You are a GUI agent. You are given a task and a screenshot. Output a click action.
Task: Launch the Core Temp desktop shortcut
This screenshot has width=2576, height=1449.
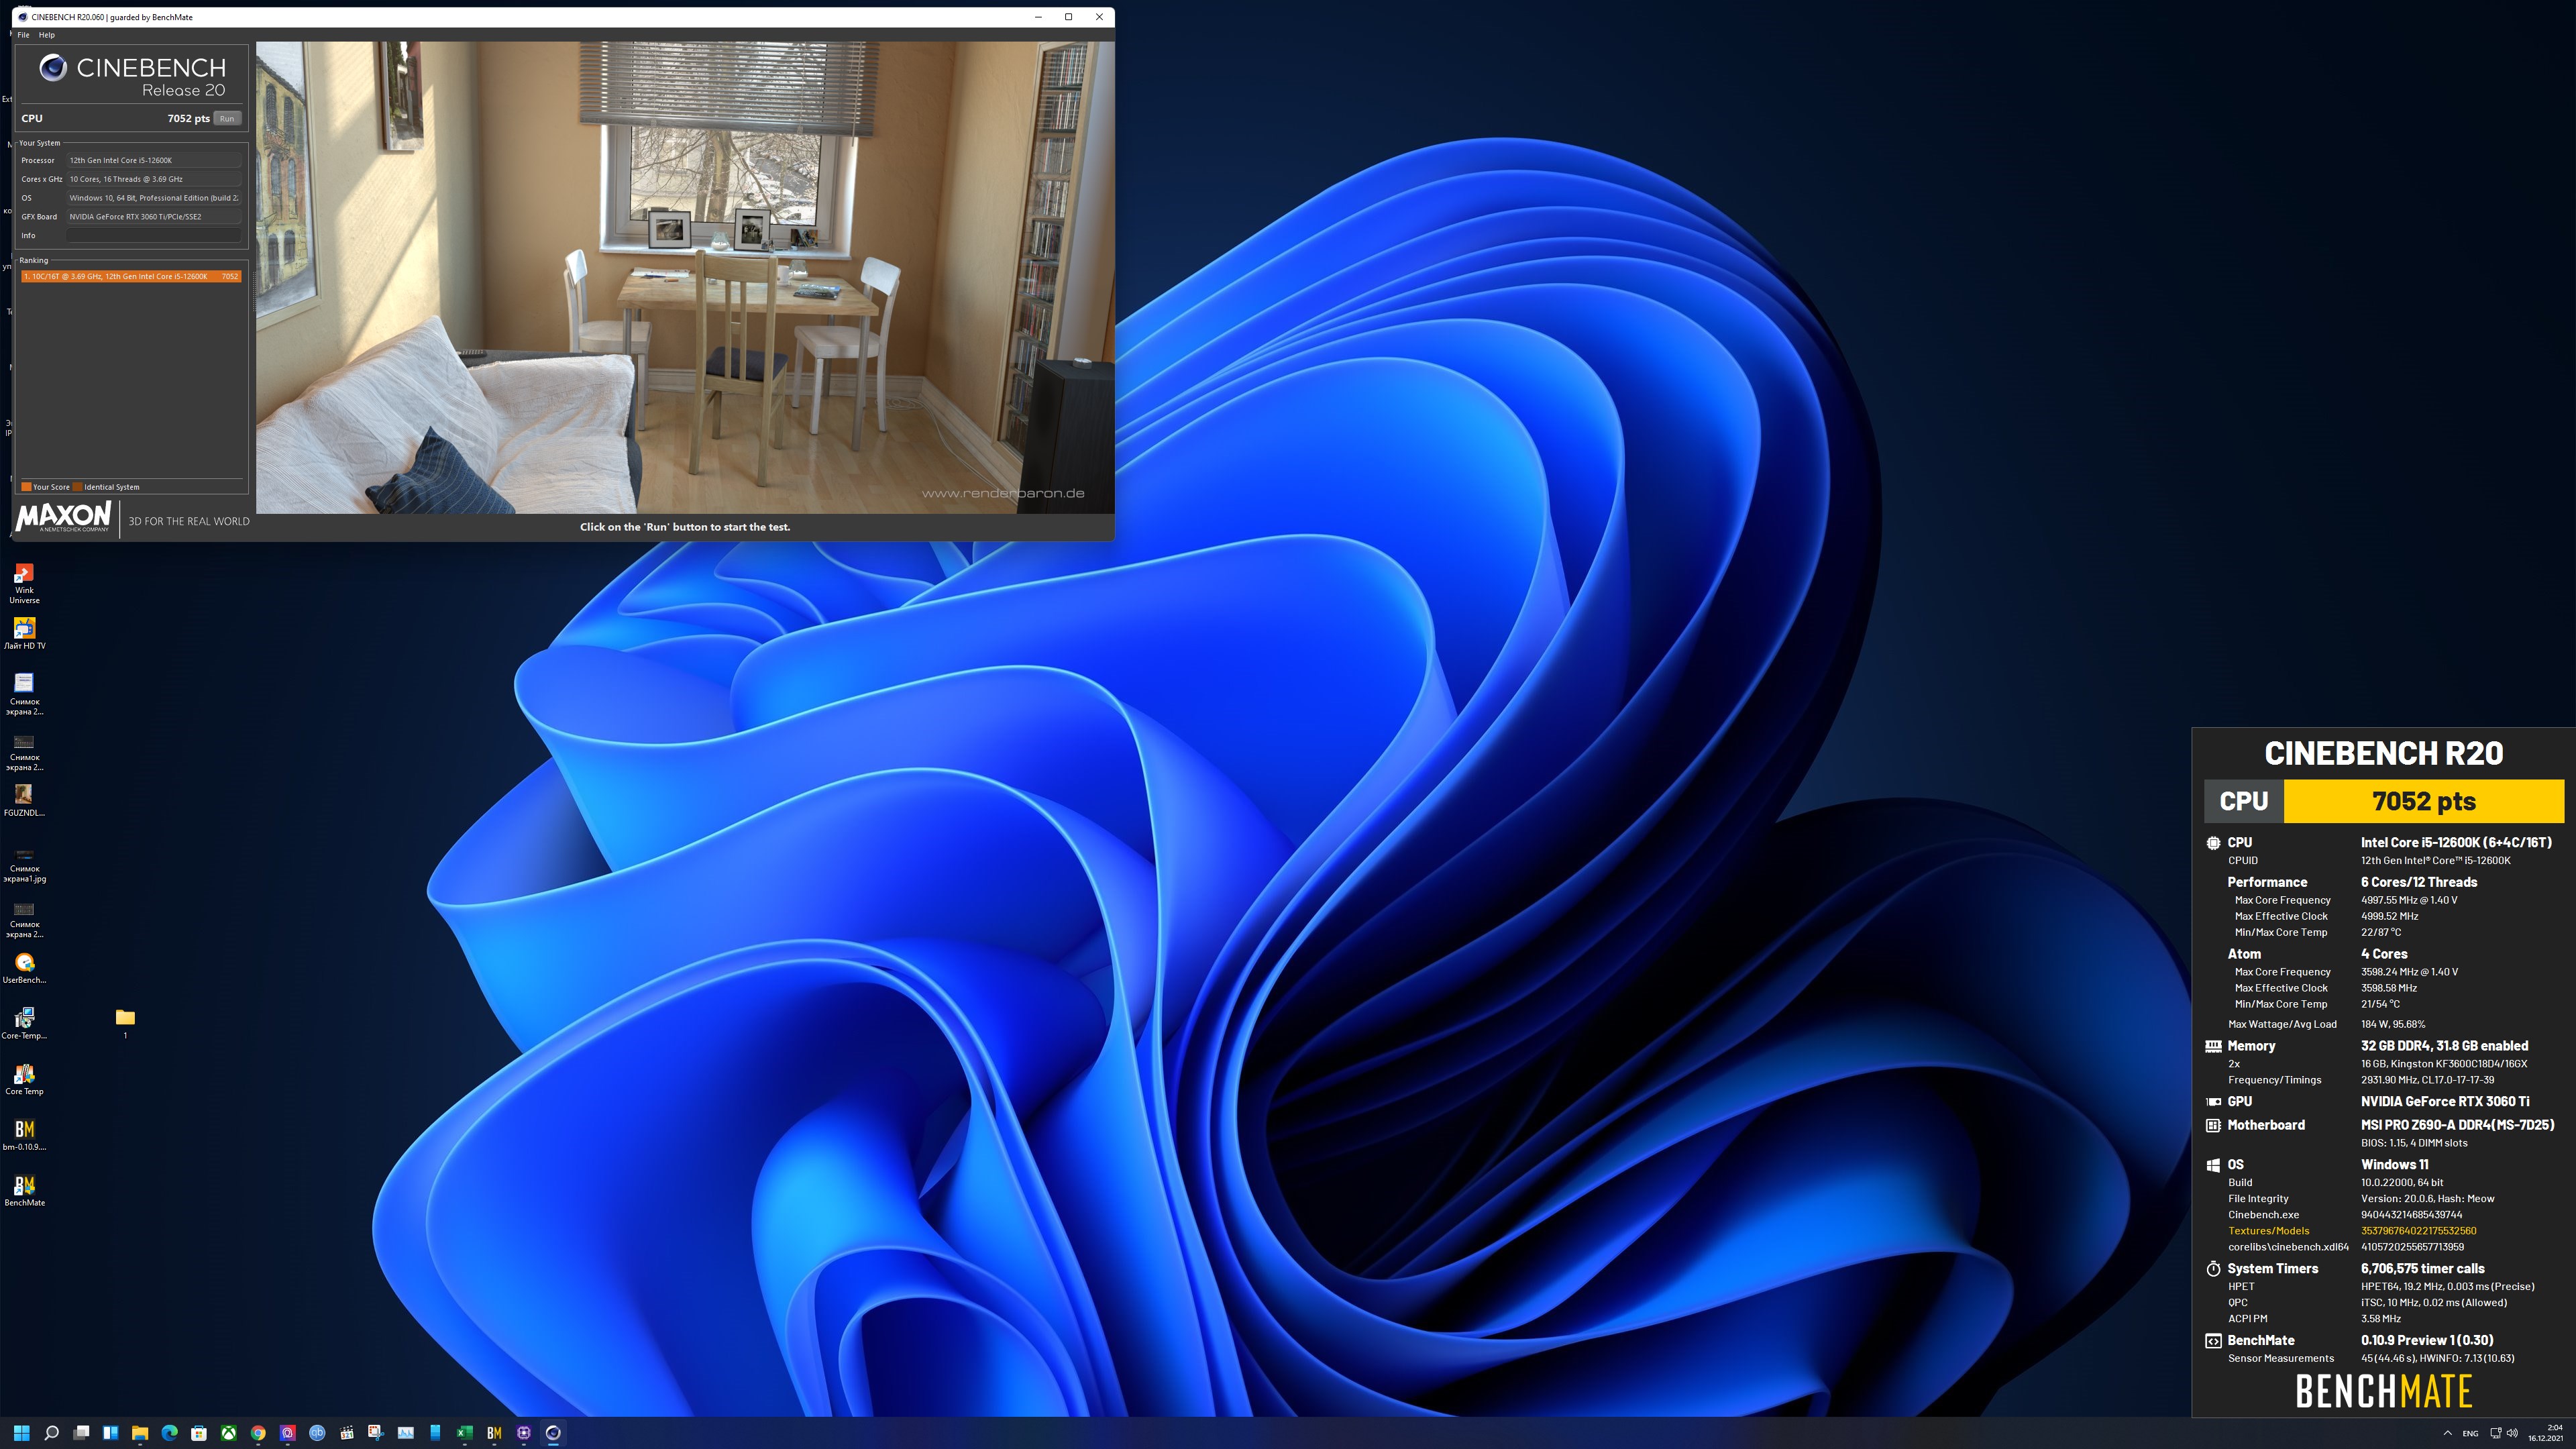pos(24,1079)
